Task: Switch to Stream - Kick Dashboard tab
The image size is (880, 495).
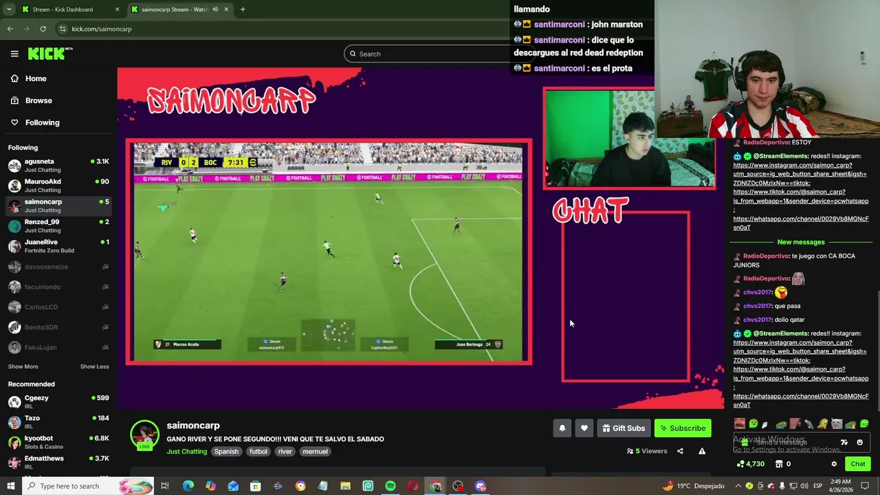Action: coord(69,10)
